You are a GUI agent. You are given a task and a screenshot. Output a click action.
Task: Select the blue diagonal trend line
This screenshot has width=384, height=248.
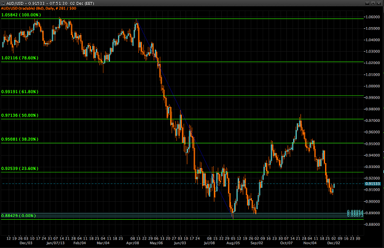click(x=185, y=119)
